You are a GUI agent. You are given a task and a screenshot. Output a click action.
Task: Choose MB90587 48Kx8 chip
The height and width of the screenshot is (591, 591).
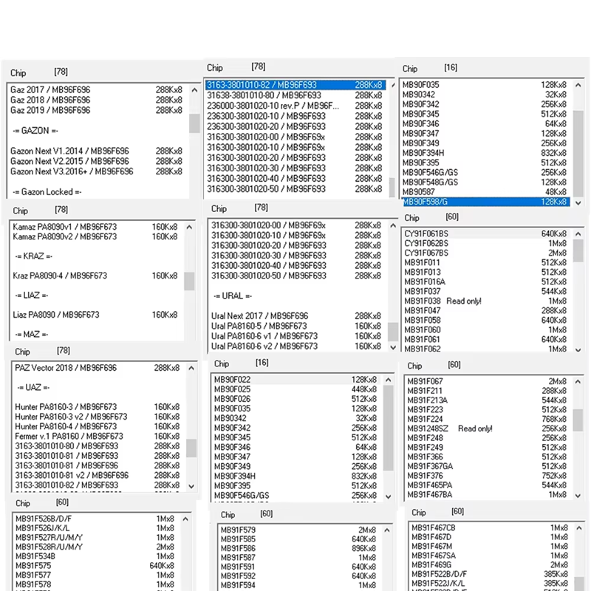coord(485,192)
